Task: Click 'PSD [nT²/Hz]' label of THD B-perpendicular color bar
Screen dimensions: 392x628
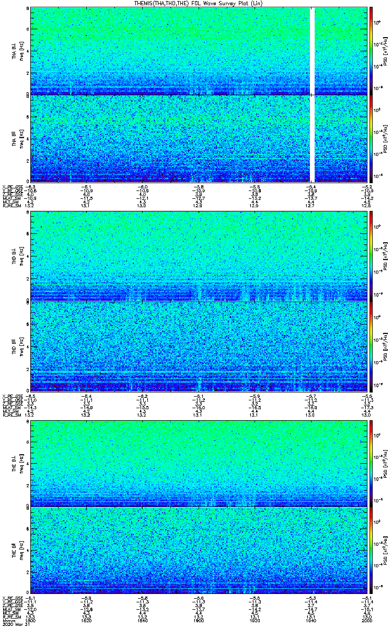Action: pos(384,256)
